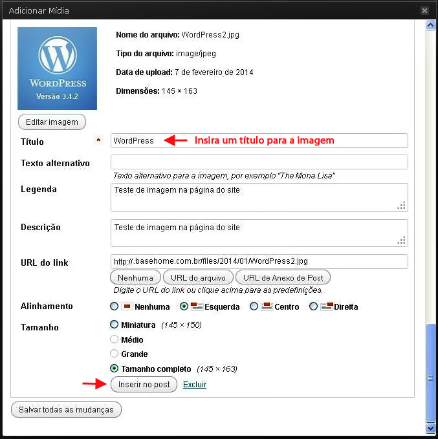Click the Descrição resize grip
This screenshot has height=439, width=438.
pos(401,241)
